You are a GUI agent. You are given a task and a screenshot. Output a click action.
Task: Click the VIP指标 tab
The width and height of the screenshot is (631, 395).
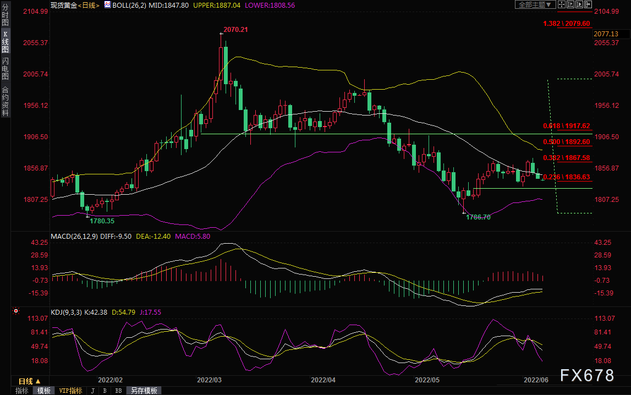70,391
